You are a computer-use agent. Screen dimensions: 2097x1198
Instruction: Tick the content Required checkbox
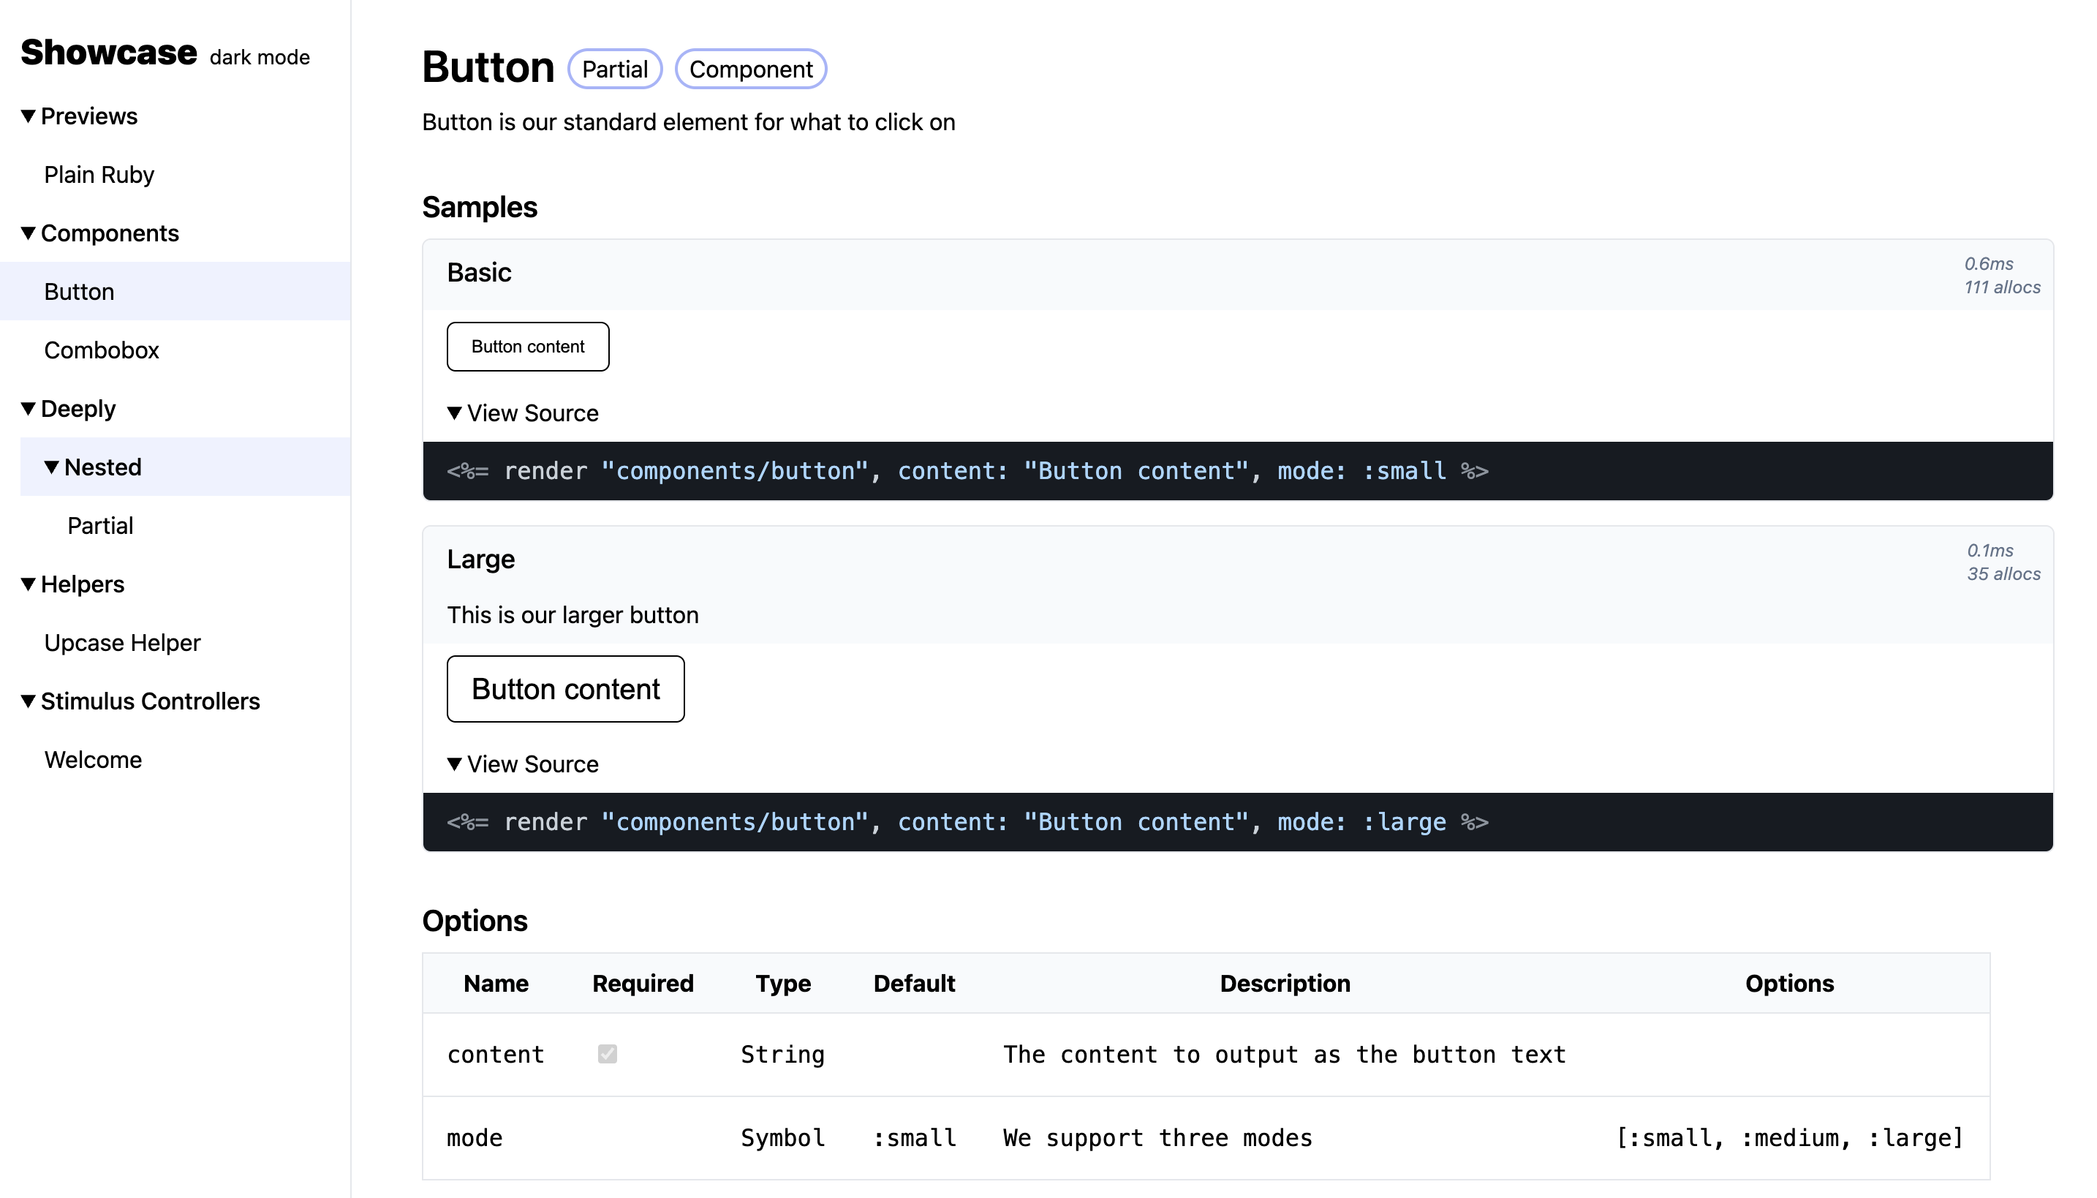pos(607,1054)
